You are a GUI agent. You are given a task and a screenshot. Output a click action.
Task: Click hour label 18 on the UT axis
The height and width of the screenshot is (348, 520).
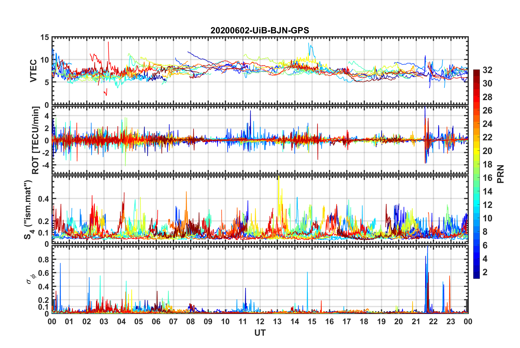364,322
